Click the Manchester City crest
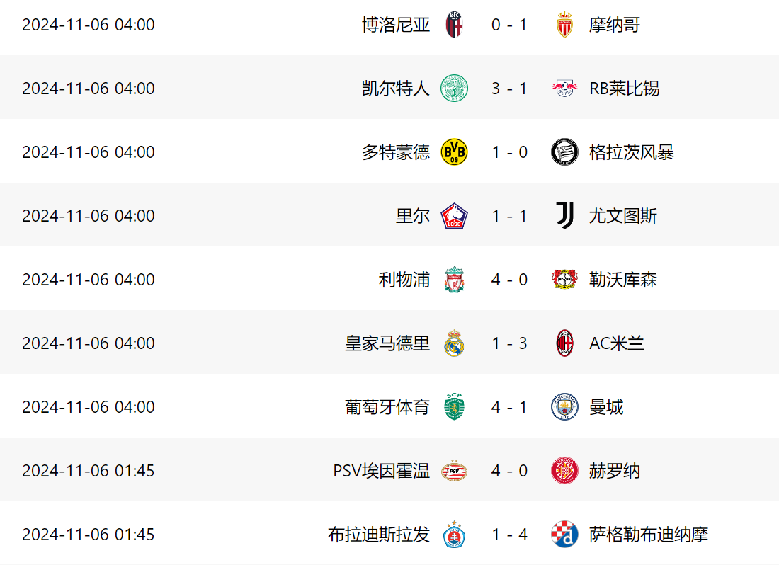The image size is (779, 565). pyautogui.click(x=564, y=407)
